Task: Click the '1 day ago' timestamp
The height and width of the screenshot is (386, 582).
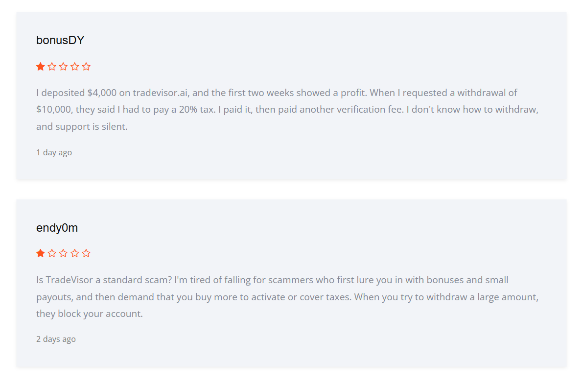Action: tap(54, 152)
